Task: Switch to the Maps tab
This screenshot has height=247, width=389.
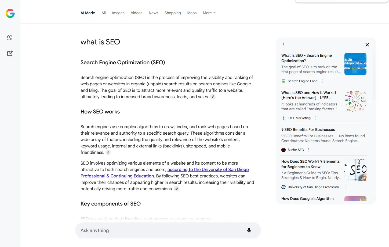Action: [192, 13]
